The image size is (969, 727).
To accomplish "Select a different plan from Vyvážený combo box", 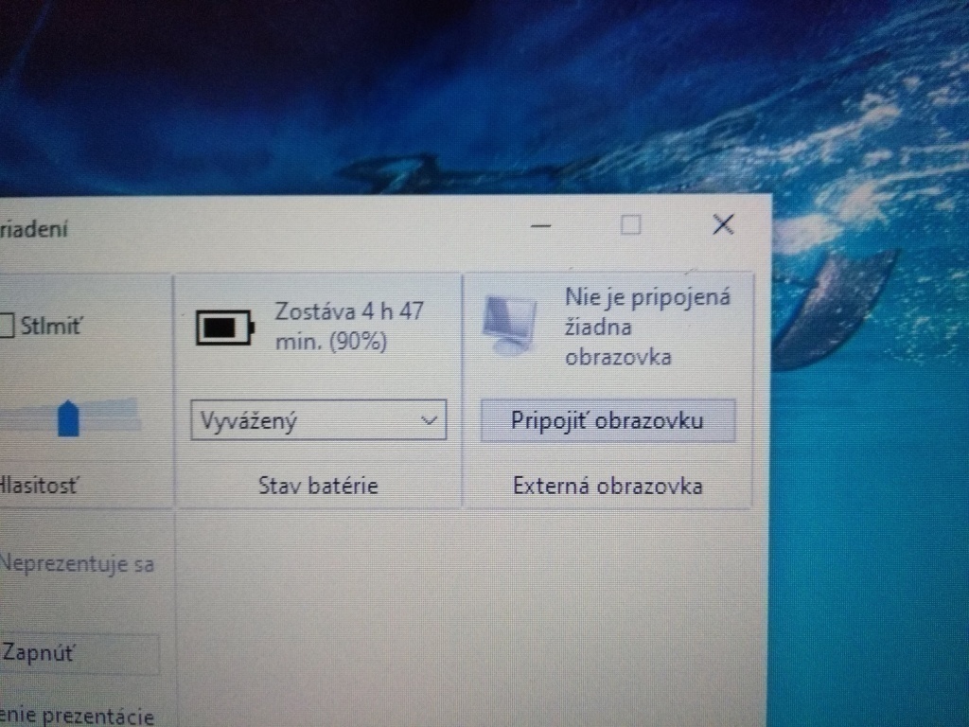I will point(318,419).
